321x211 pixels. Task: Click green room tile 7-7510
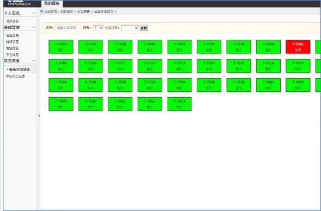coord(90,66)
